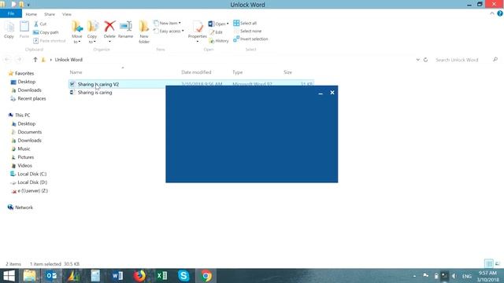Open the New item dropdown
This screenshot has height=283, width=504.
[x=167, y=23]
